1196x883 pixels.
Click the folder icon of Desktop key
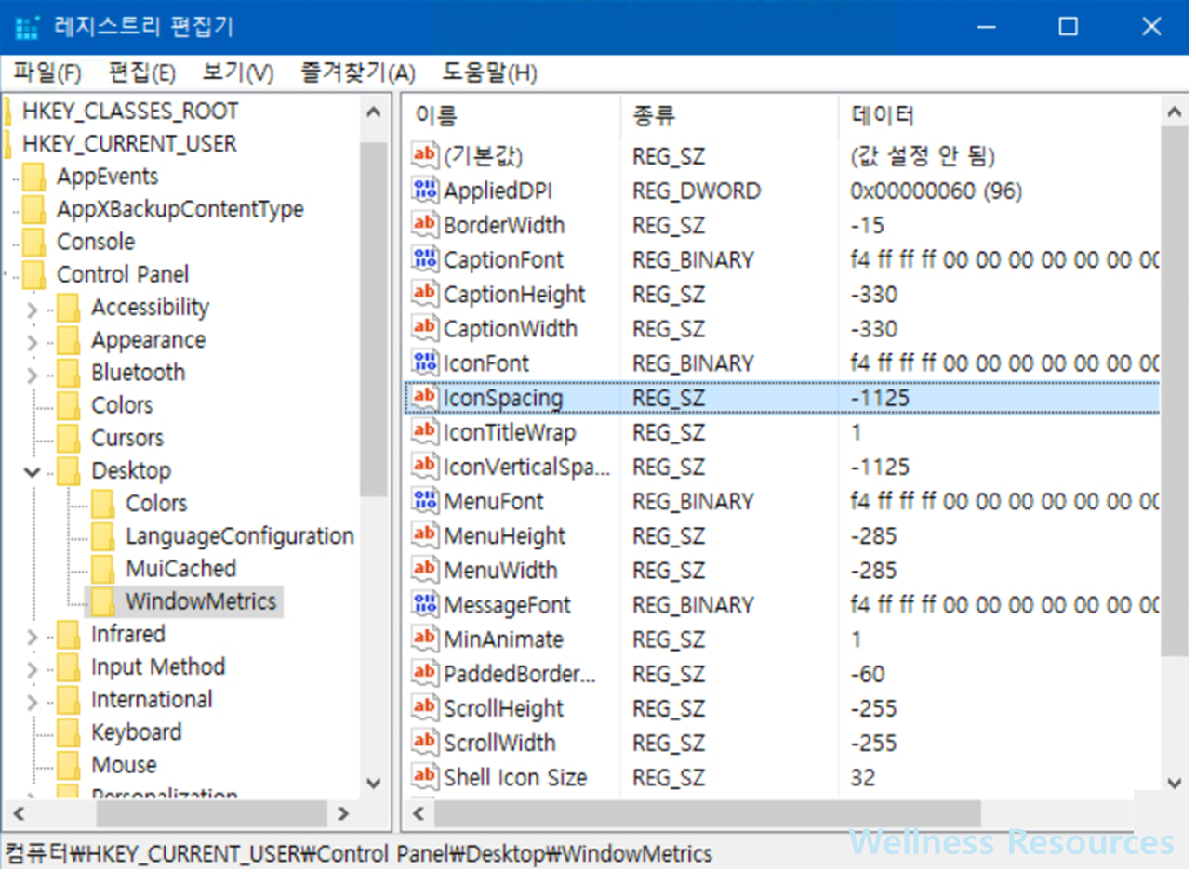(68, 470)
